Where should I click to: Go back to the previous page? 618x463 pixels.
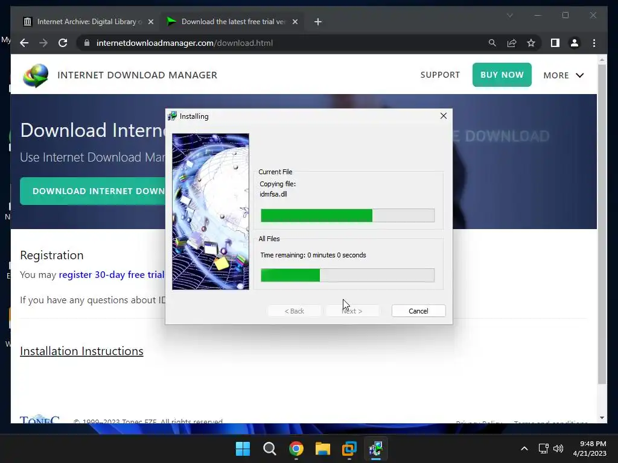pos(24,43)
